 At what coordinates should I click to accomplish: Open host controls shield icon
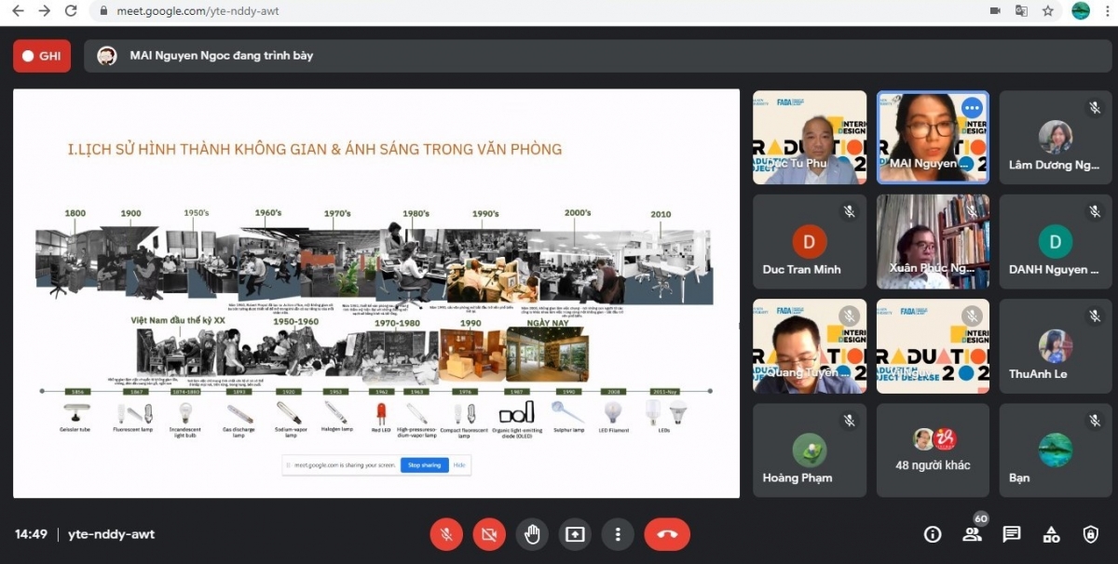tap(1090, 534)
